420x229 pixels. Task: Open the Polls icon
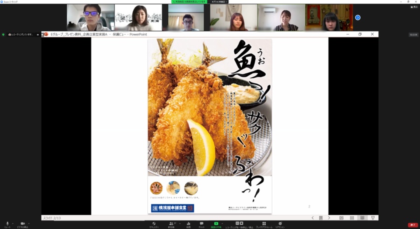coord(188,224)
